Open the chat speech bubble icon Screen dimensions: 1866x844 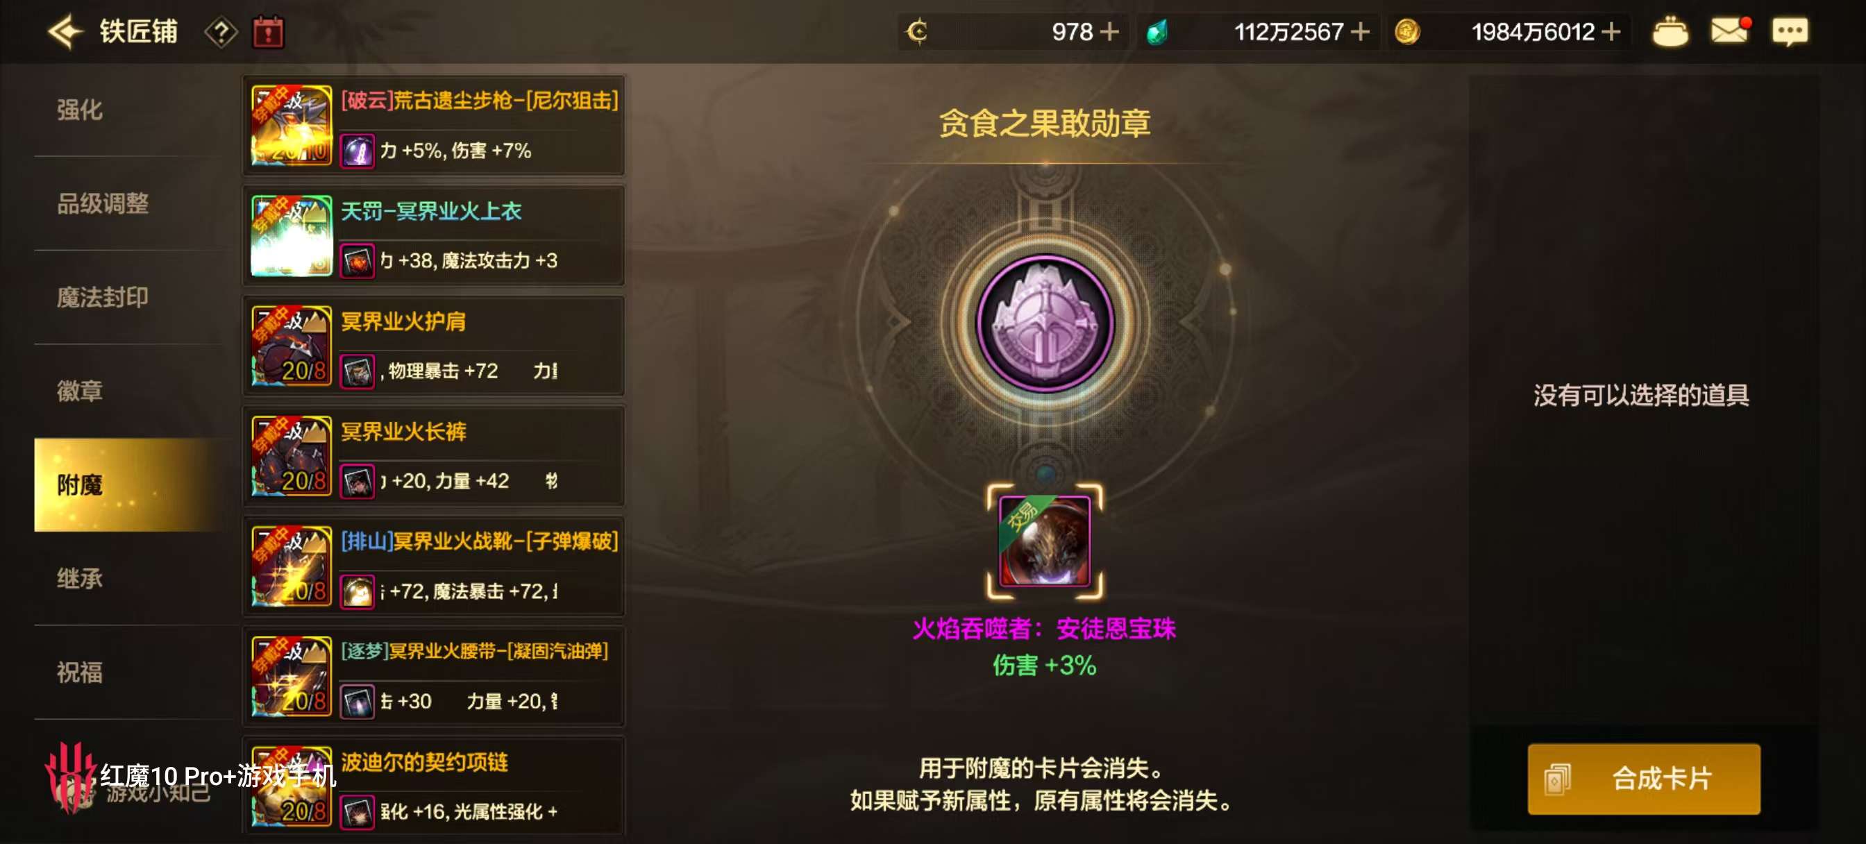(x=1789, y=32)
